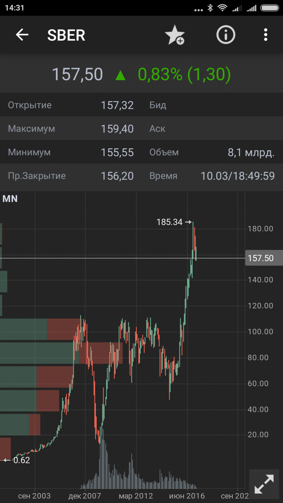Tap the 140.00 price axis label

(260, 280)
